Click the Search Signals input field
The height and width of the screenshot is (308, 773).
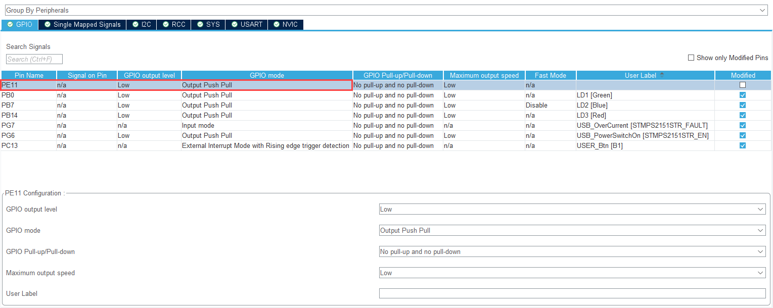(34, 59)
